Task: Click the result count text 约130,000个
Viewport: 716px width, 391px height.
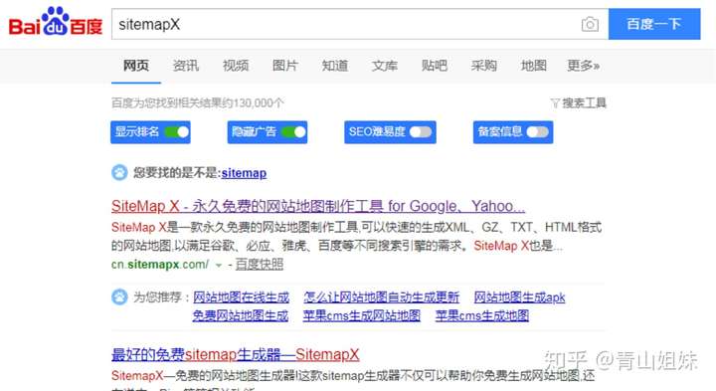Action: pyautogui.click(x=255, y=103)
